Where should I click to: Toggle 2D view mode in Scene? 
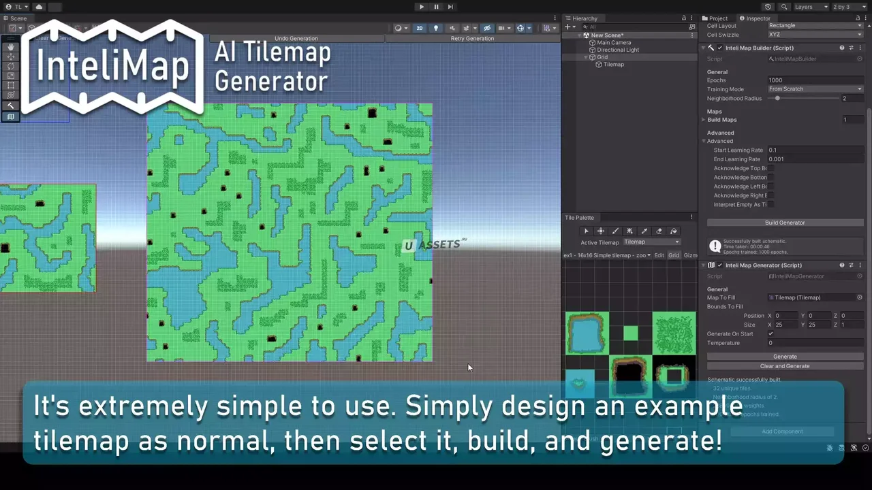[420, 28]
